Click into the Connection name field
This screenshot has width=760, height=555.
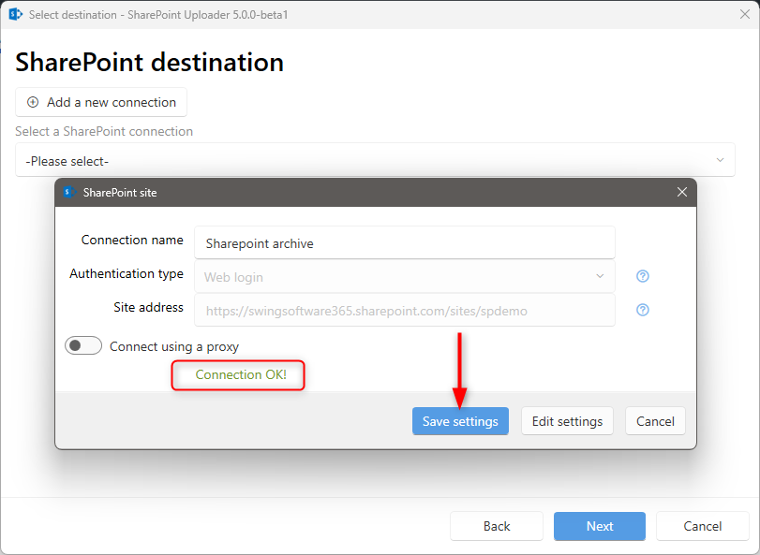click(404, 242)
